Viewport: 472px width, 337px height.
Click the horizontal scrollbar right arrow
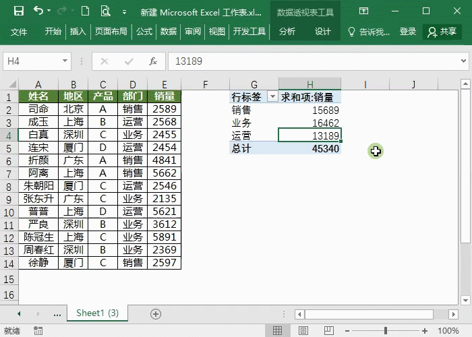453,315
